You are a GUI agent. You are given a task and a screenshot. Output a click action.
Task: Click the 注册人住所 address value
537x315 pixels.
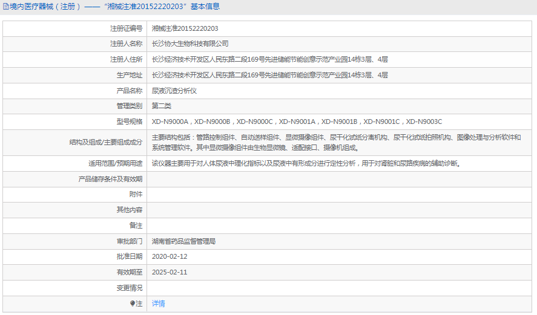click(x=270, y=59)
